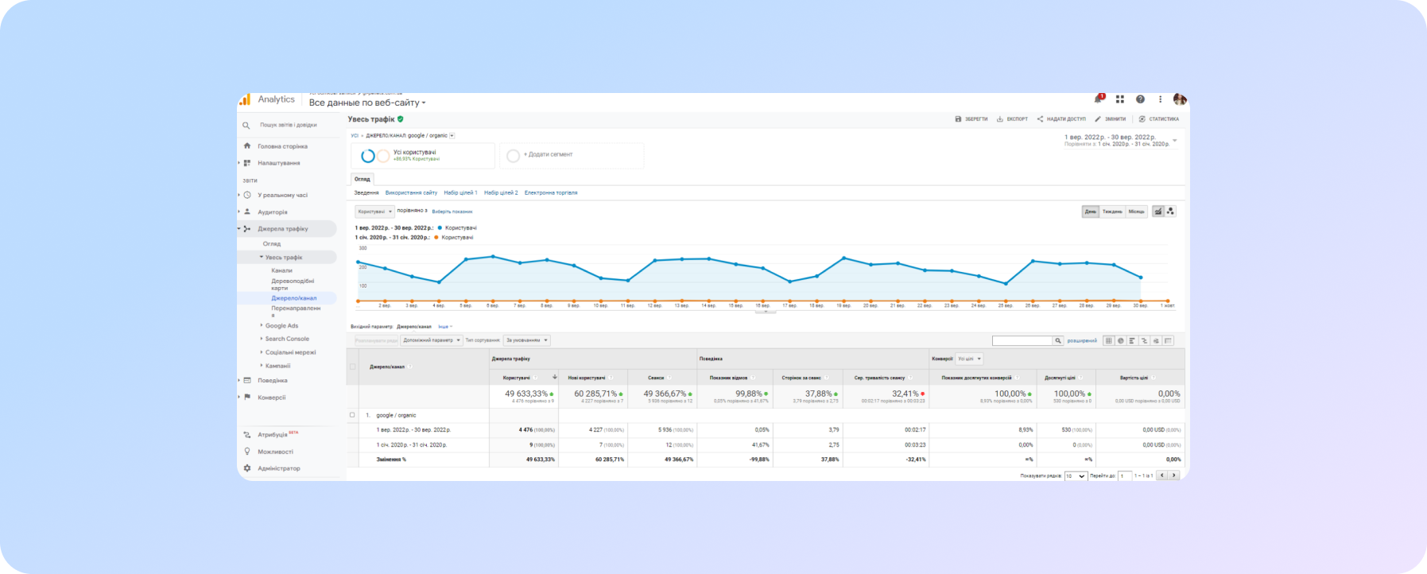Switch to the pie chart percentage view icon

coord(1120,341)
